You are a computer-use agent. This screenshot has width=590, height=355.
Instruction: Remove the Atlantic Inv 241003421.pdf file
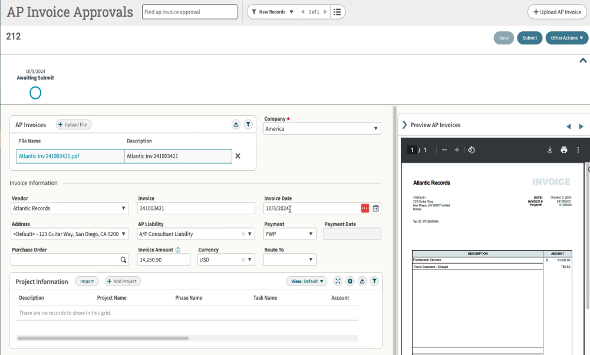[238, 156]
